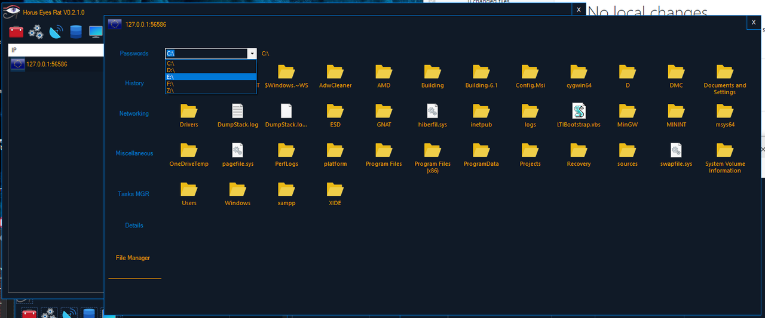Viewport: 765px width, 318px height.
Task: Open the Miscellaneous section
Action: pos(134,153)
